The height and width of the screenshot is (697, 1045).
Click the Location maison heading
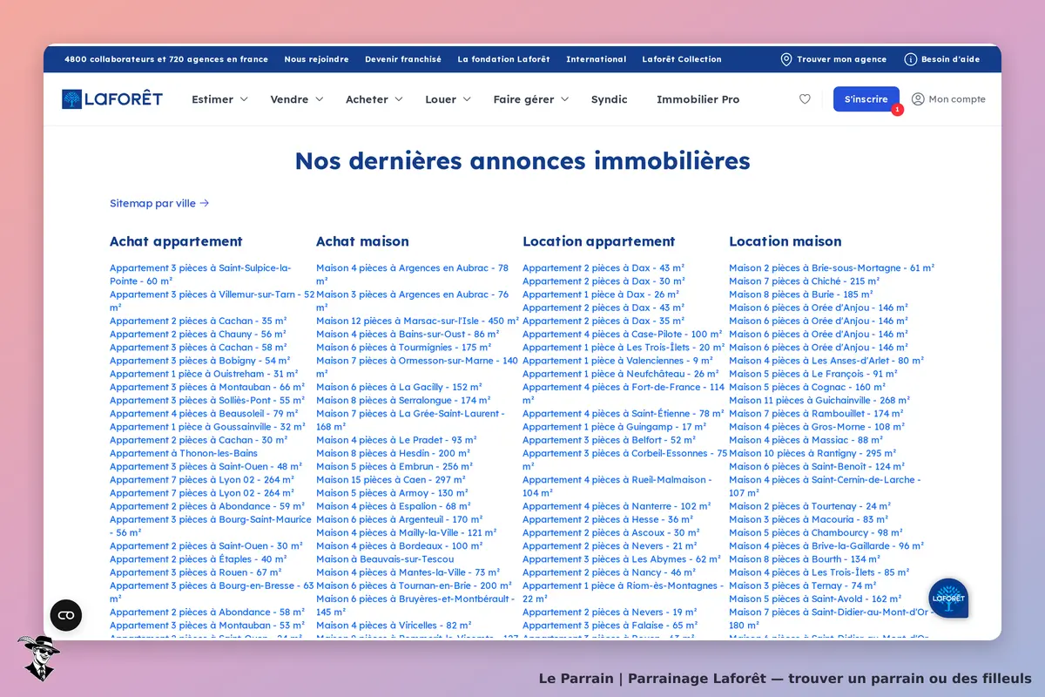point(785,241)
